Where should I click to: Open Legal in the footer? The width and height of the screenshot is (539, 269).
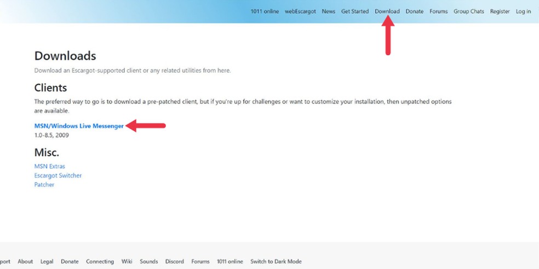pos(47,261)
